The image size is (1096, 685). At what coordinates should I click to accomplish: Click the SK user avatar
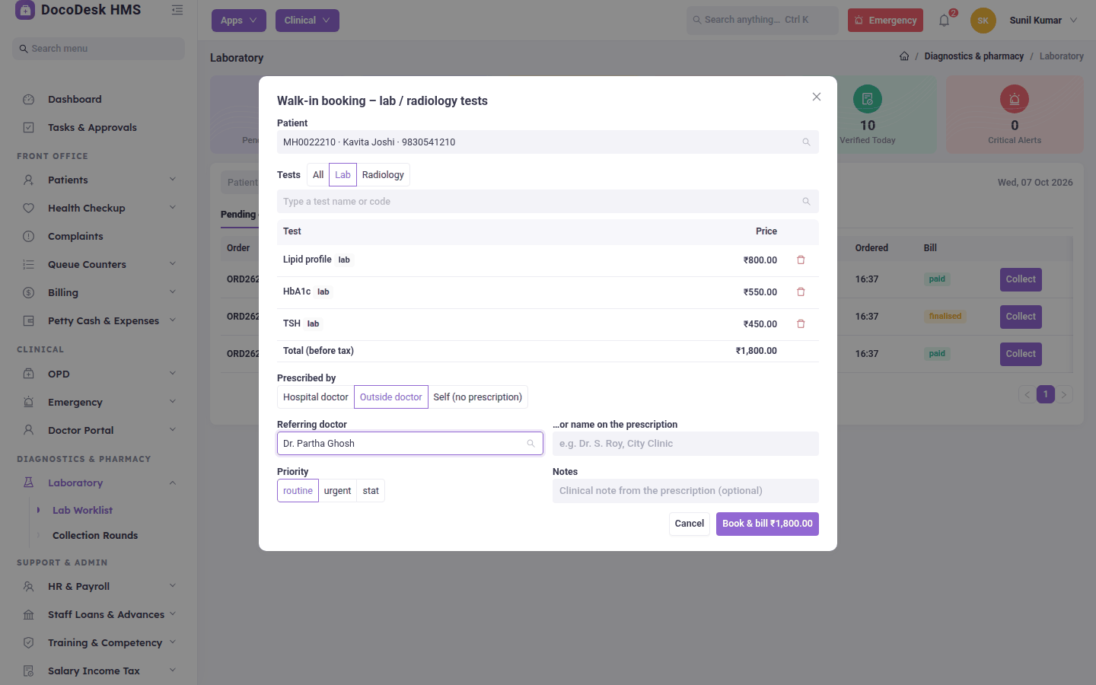point(983,21)
